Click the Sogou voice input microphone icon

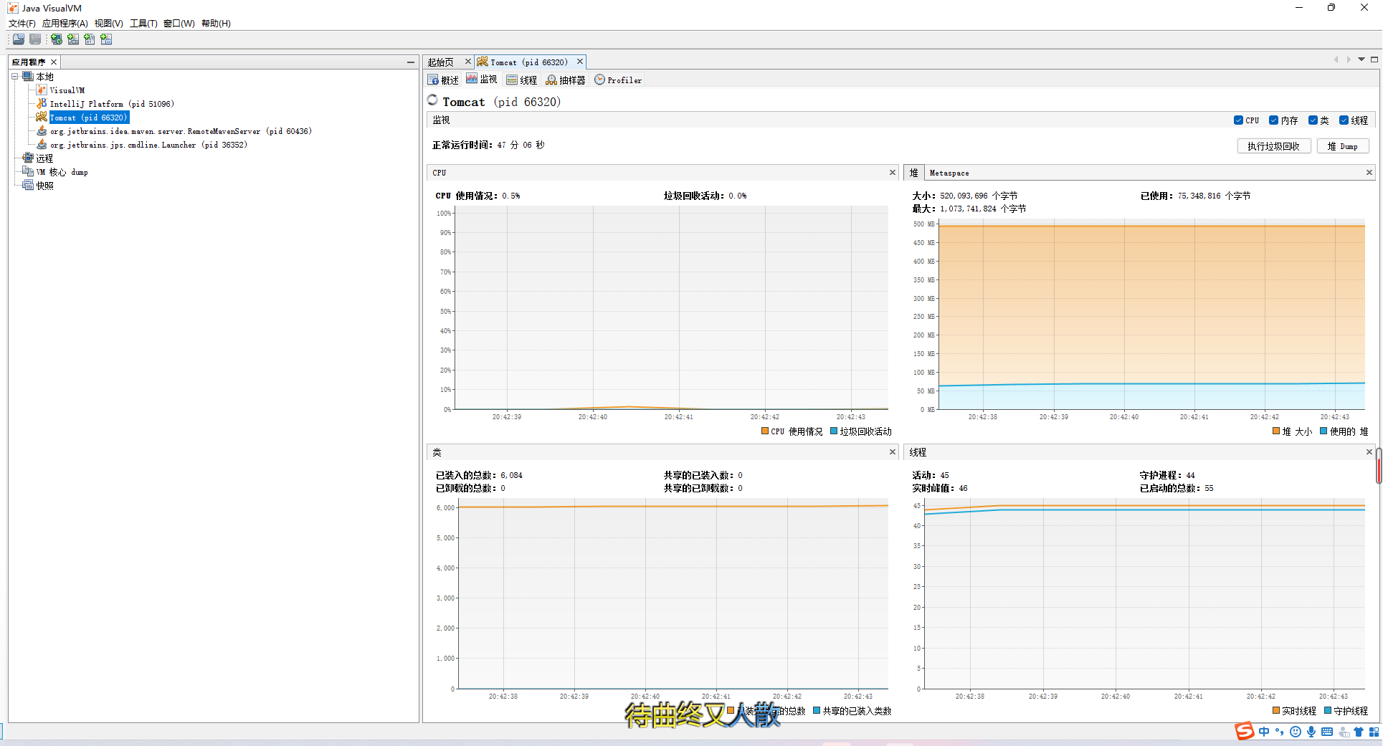point(1311,732)
